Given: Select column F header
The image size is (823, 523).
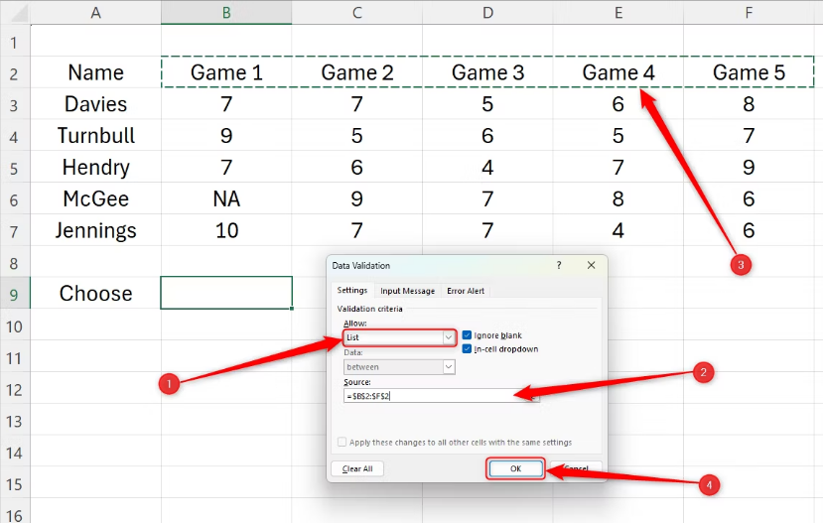Looking at the screenshot, I should [x=749, y=13].
